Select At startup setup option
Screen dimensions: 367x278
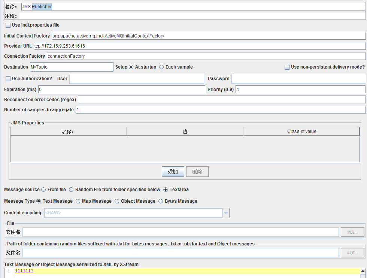(131, 67)
